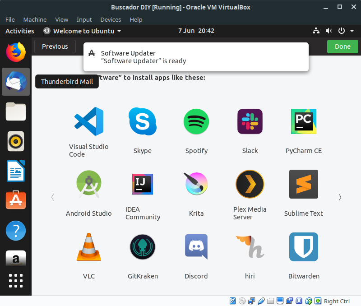Go to previous page of apps

[53, 197]
